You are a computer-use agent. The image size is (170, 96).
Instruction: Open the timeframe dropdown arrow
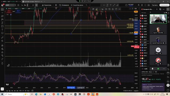[29, 5]
